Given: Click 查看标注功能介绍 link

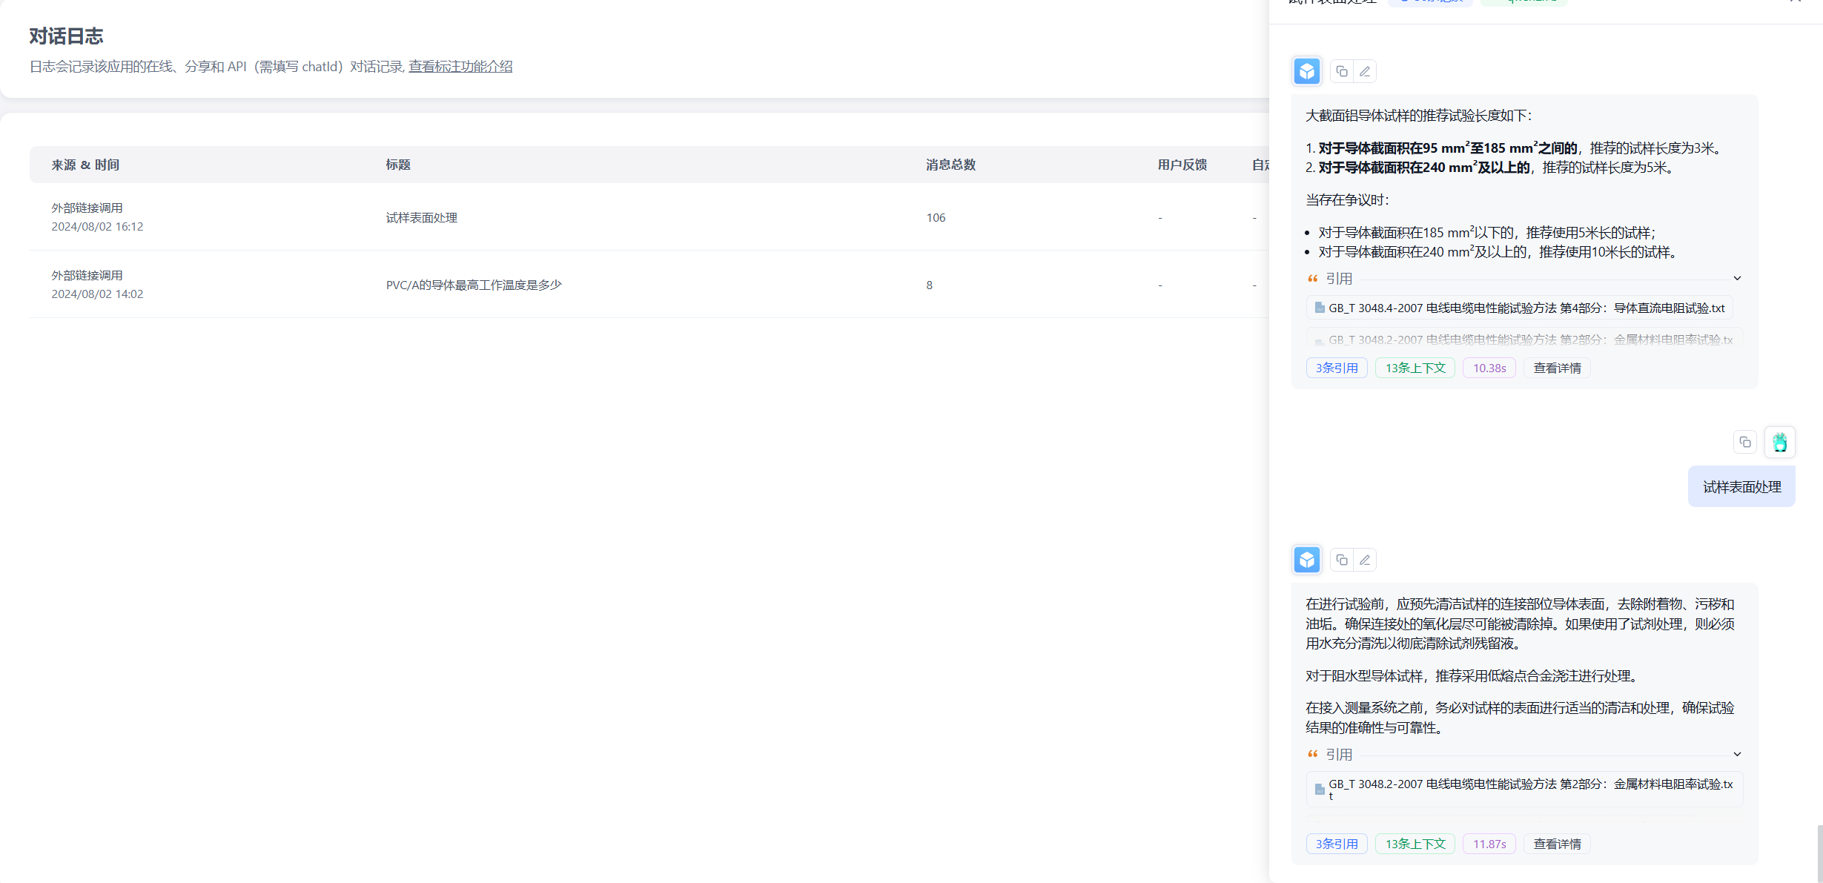Looking at the screenshot, I should pos(460,67).
